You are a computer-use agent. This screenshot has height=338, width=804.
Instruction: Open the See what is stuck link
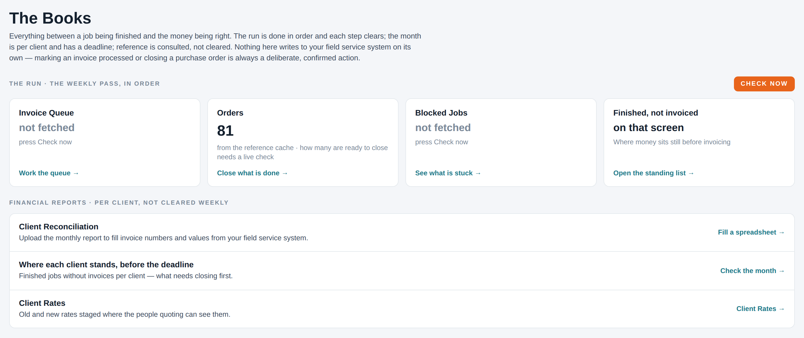[x=448, y=173]
